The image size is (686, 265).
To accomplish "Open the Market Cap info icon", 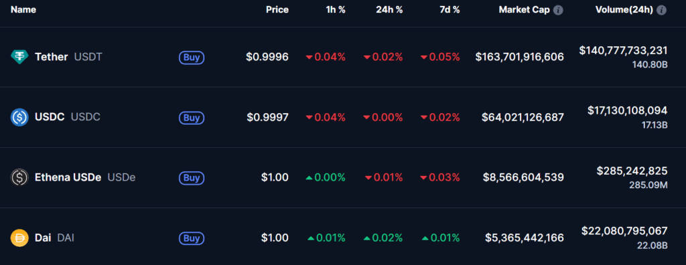I will pos(558,10).
